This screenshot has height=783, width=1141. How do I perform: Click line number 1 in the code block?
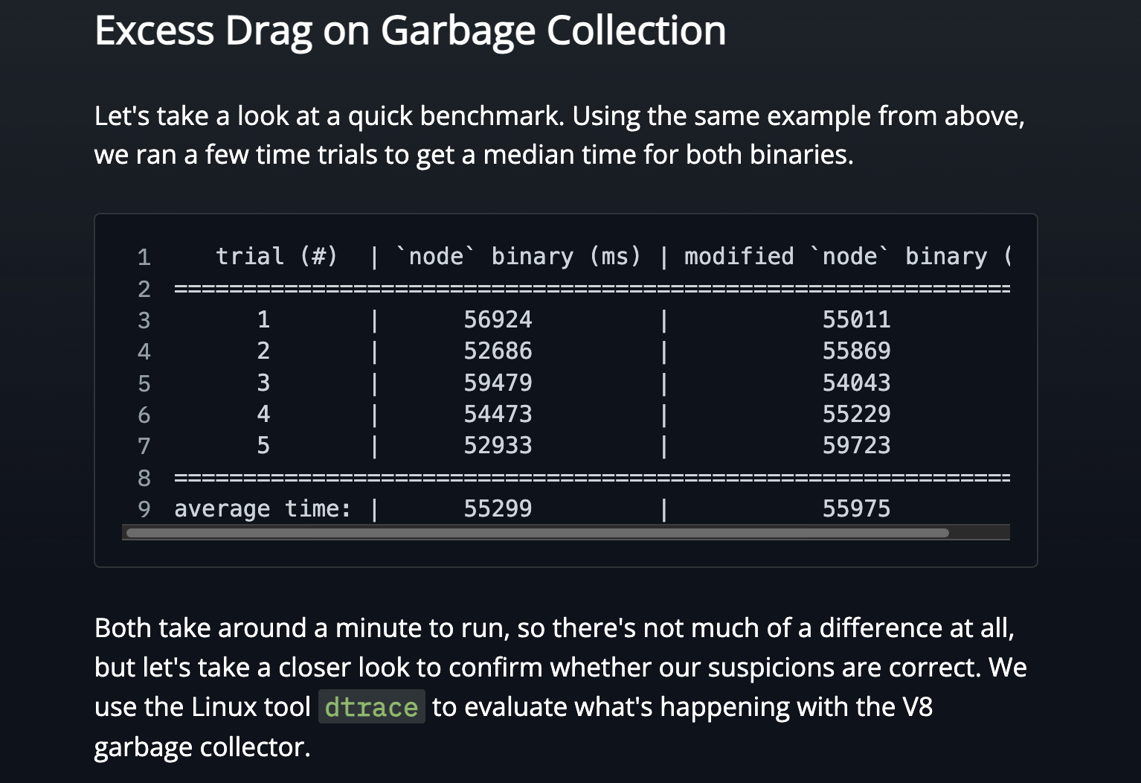pos(144,258)
